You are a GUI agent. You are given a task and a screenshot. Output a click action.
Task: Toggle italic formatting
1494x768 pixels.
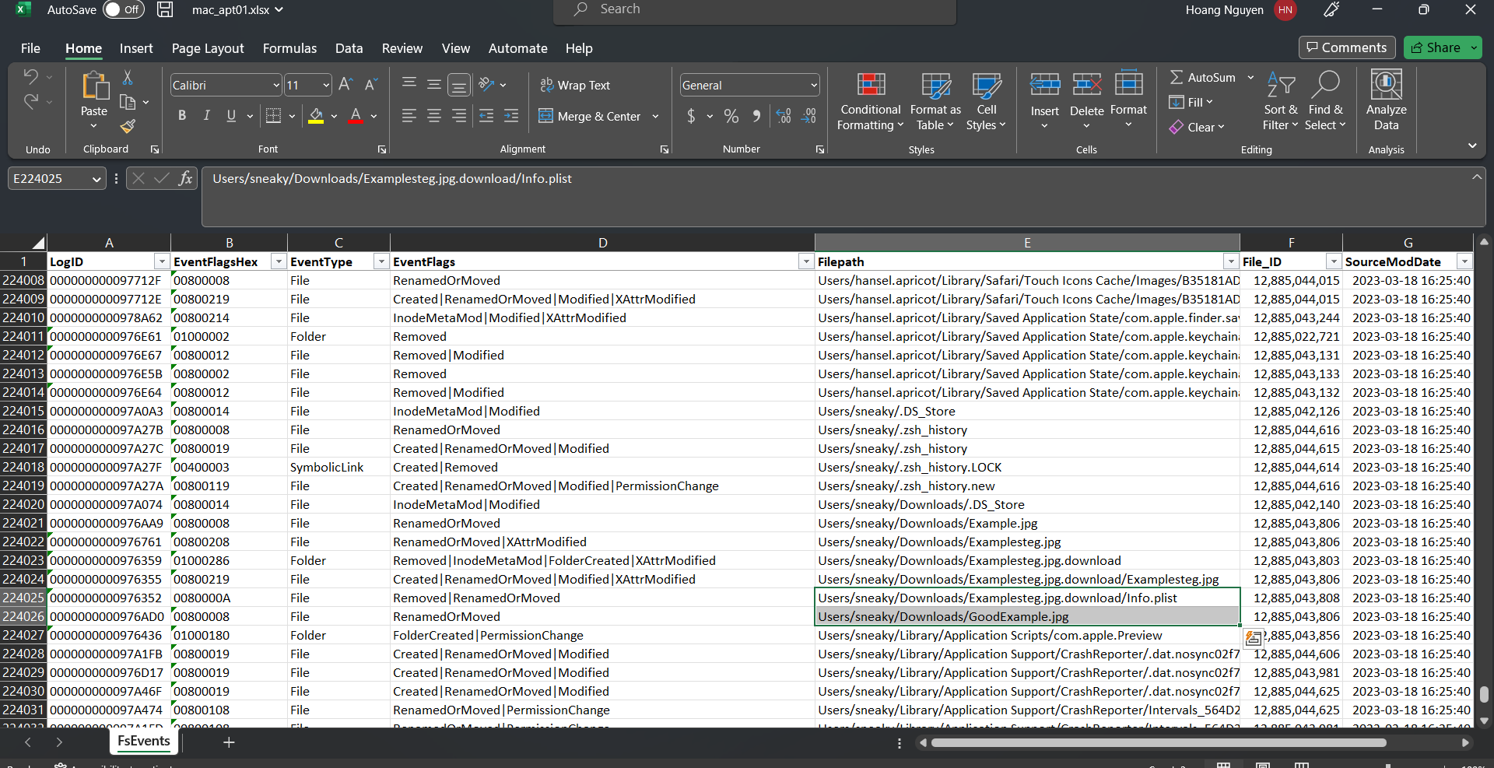[x=206, y=115]
